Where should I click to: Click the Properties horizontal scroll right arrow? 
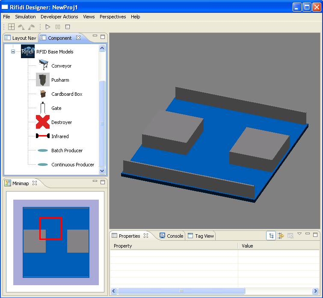315,291
